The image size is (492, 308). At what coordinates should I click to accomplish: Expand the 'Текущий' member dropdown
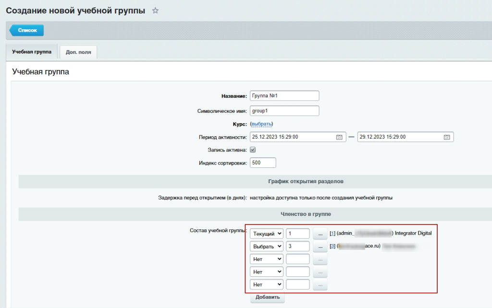click(x=266, y=234)
